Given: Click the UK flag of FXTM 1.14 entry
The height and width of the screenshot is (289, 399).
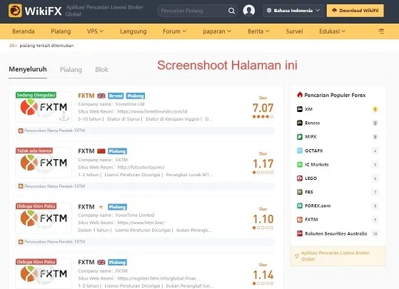Looking at the screenshot, I should (101, 262).
